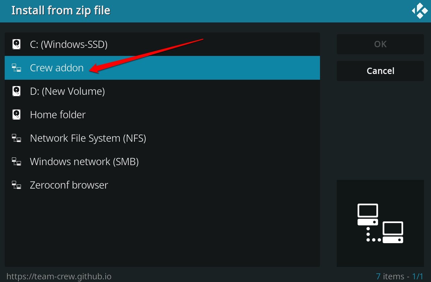Open C: (Windows-SSD) drive
Viewport: 431px width, 282px height.
(162, 44)
